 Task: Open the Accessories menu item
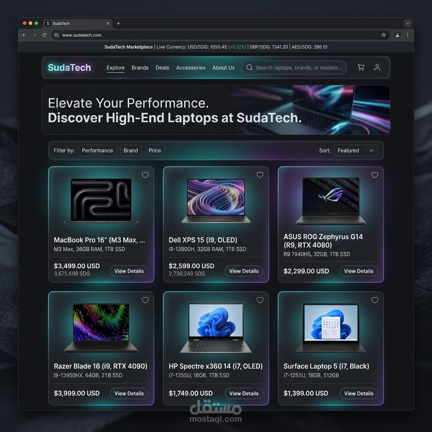click(x=191, y=68)
